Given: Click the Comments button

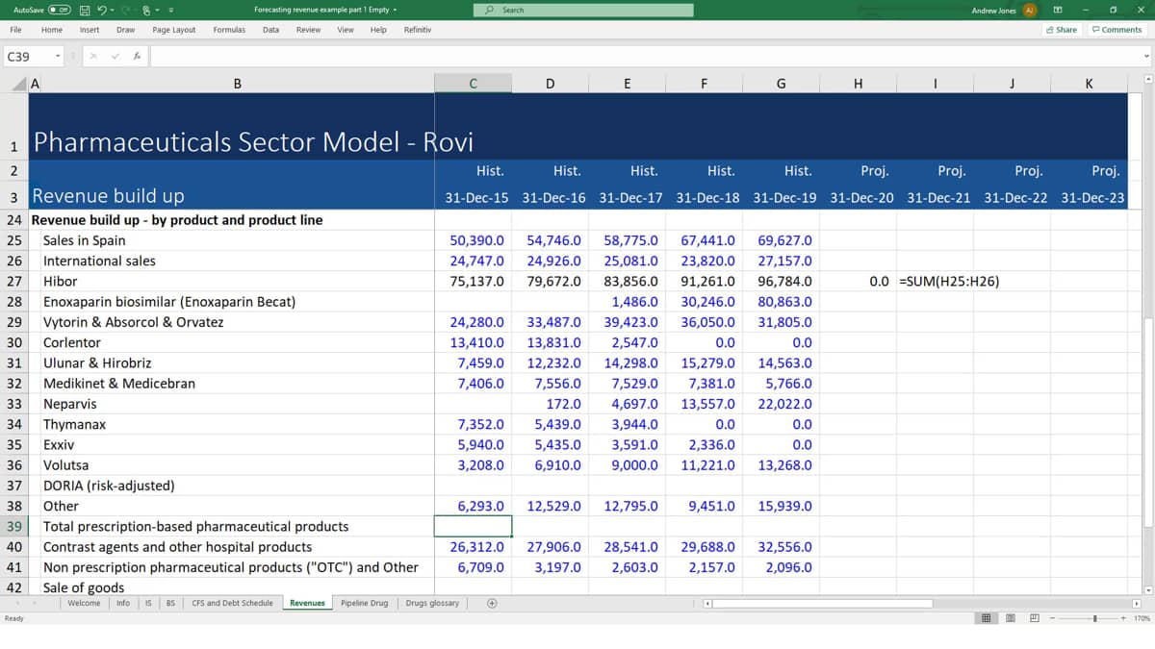Looking at the screenshot, I should 1116,30.
